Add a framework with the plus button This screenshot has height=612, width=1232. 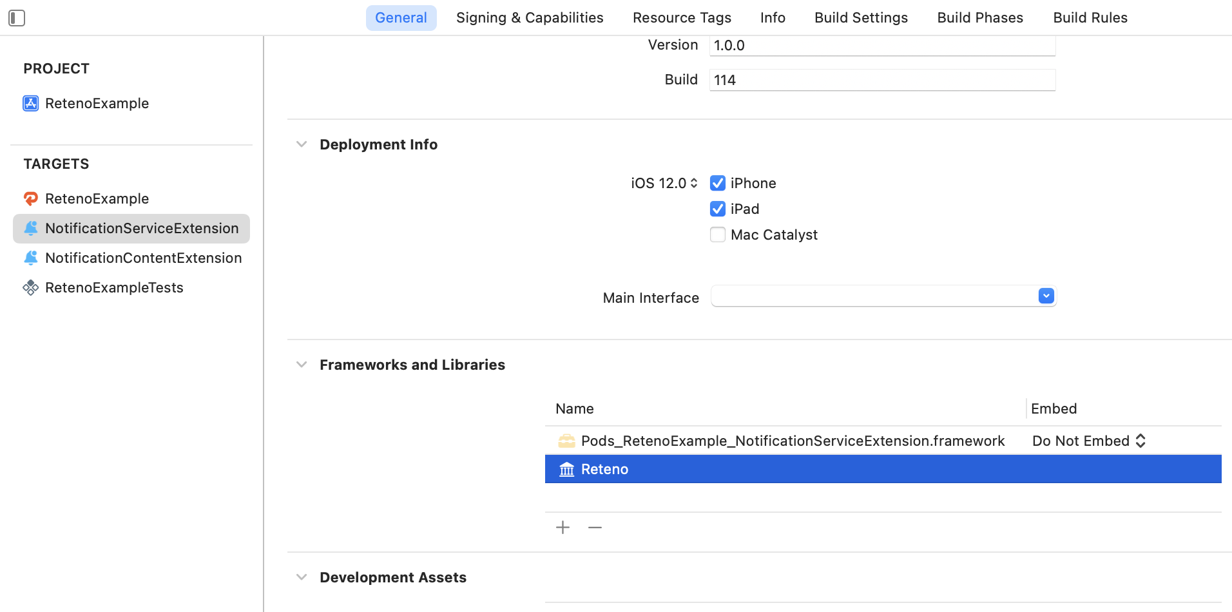563,528
